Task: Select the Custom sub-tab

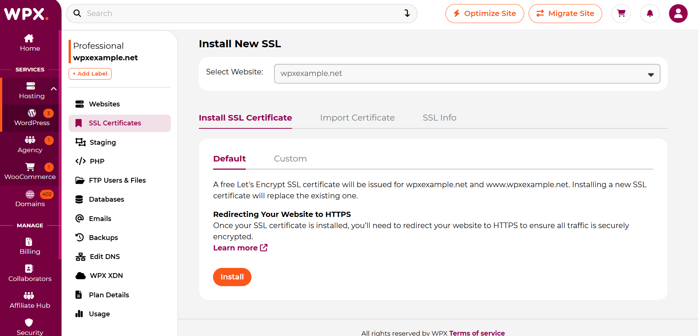Action: pyautogui.click(x=290, y=159)
